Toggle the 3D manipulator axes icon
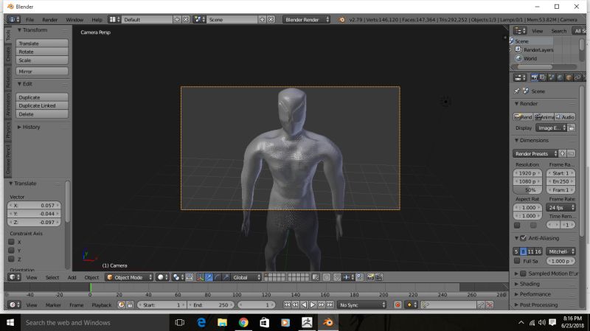The width and height of the screenshot is (590, 331). (x=200, y=277)
